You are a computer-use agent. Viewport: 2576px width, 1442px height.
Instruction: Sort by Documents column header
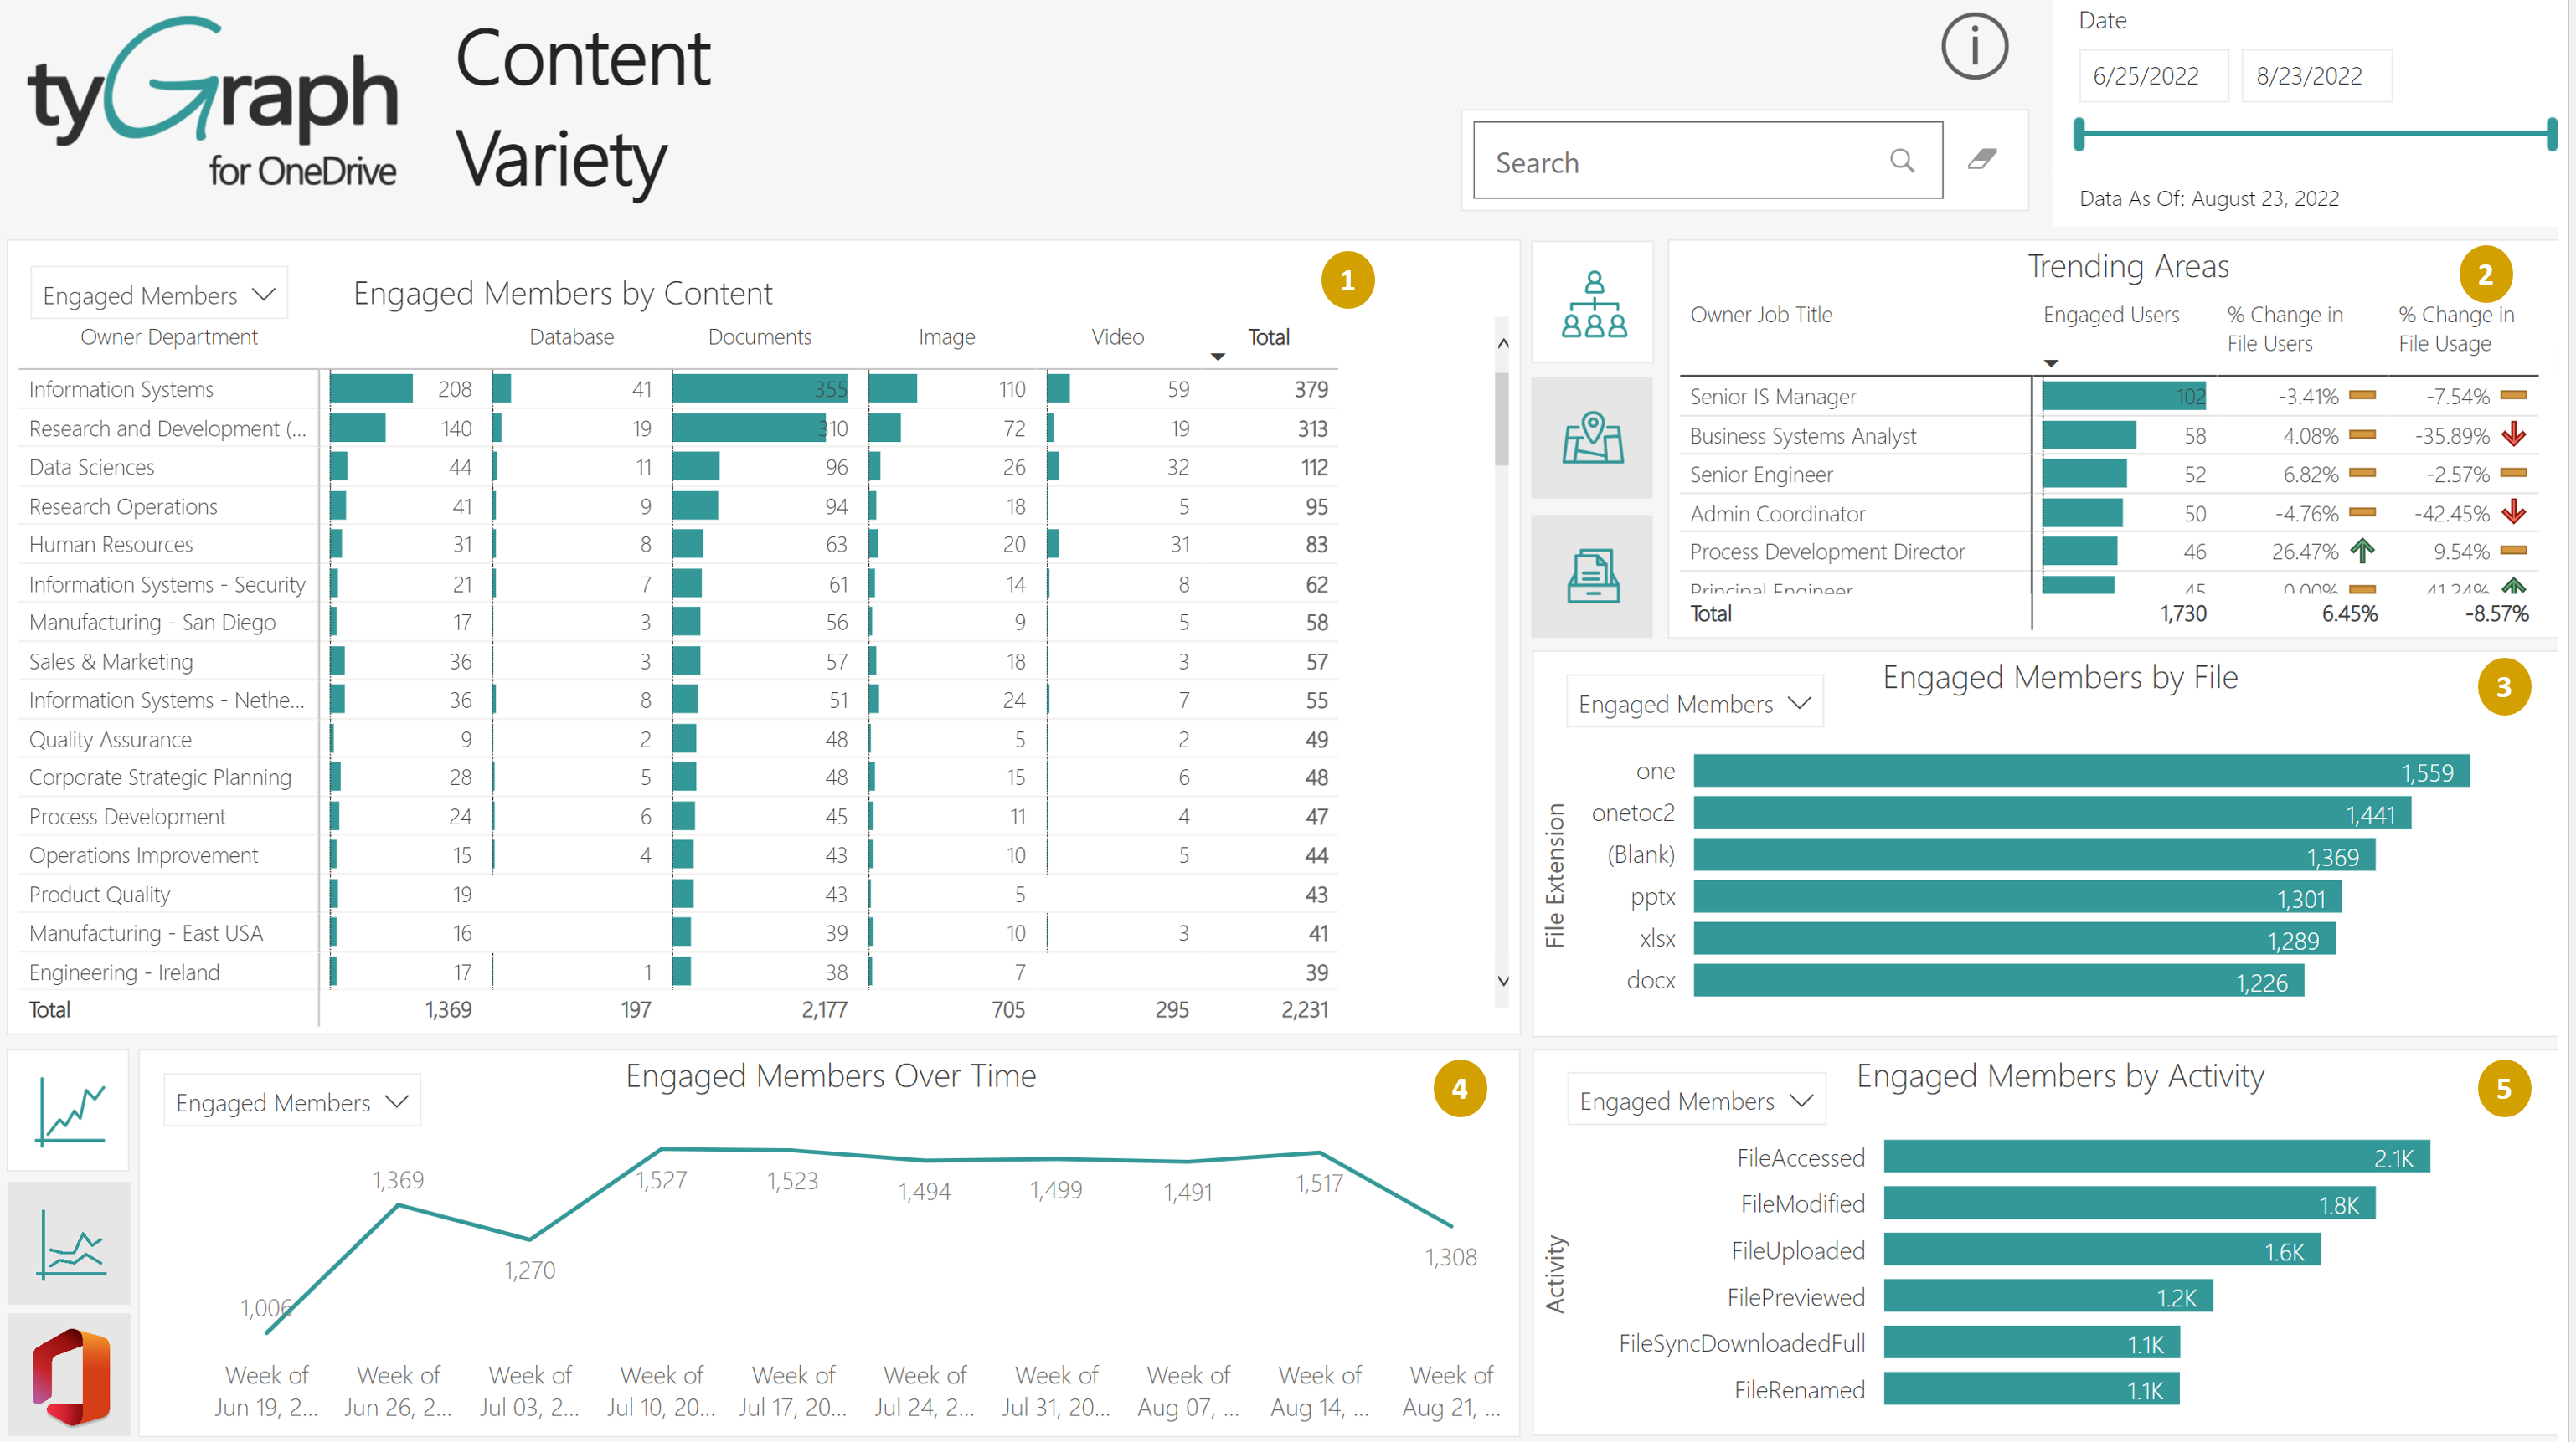point(759,336)
